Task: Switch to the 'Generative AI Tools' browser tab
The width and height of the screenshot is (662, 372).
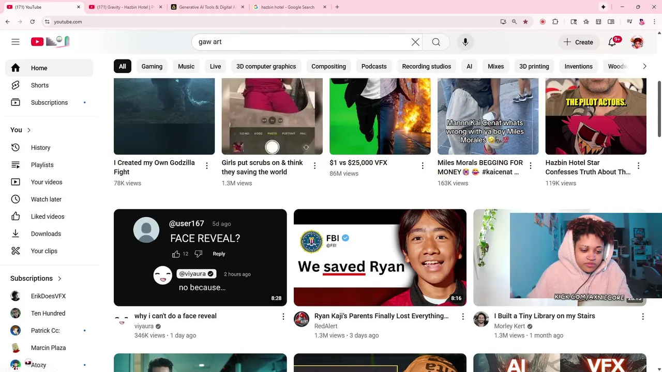Action: tap(207, 7)
